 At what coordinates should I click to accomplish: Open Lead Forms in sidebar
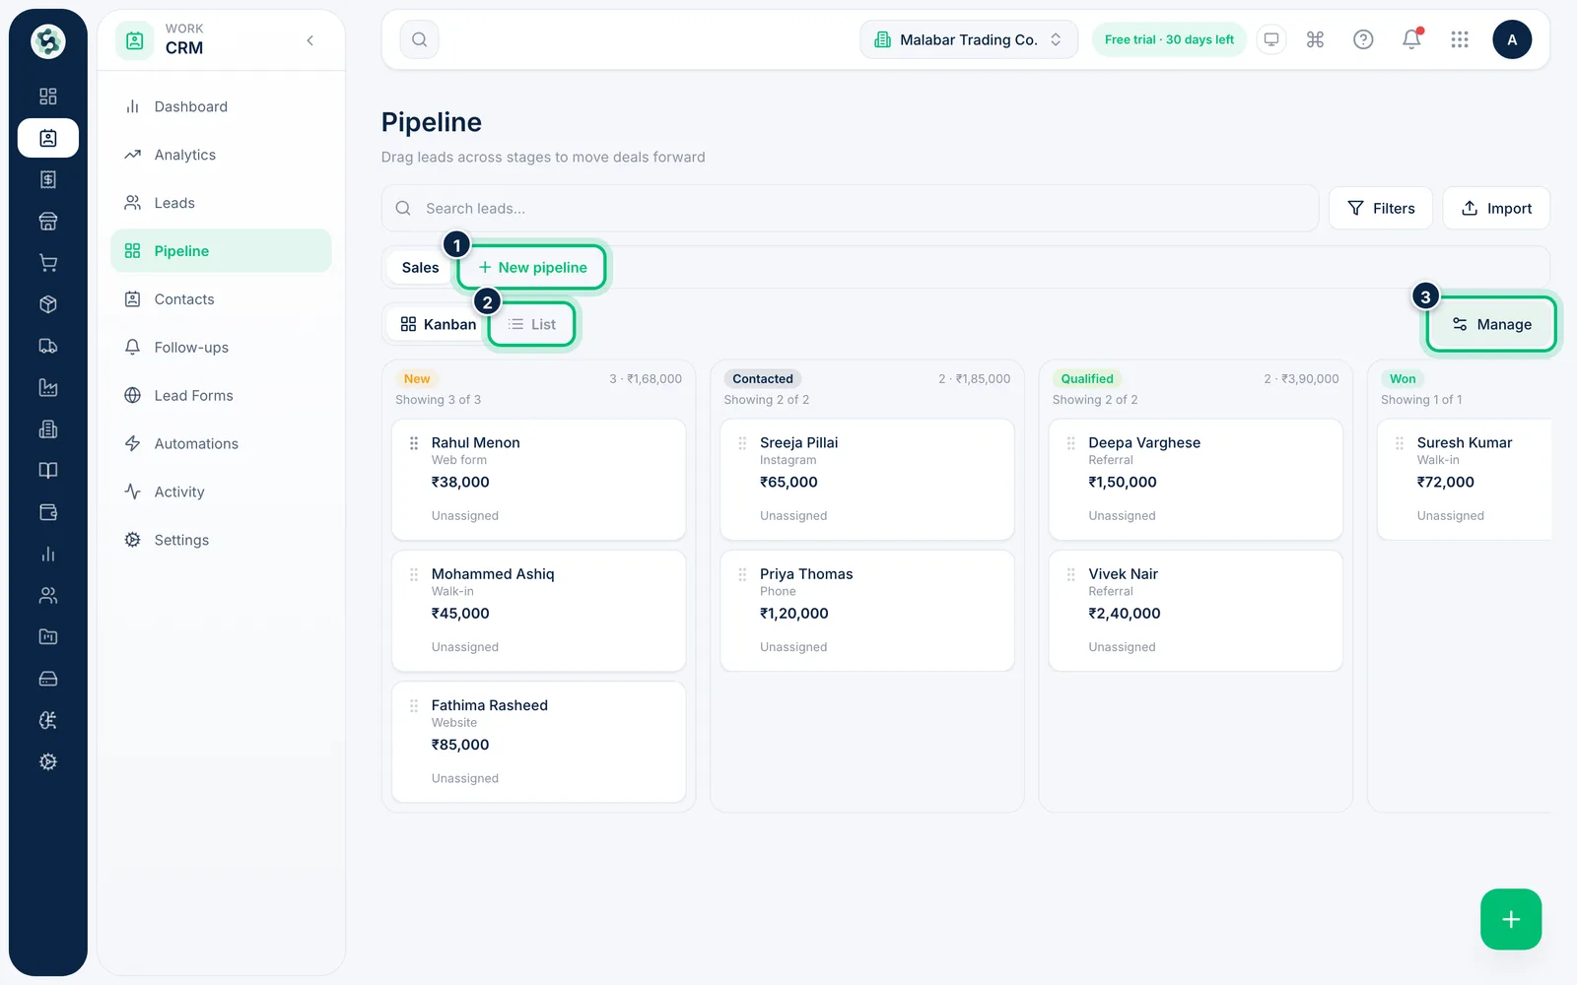221,395
